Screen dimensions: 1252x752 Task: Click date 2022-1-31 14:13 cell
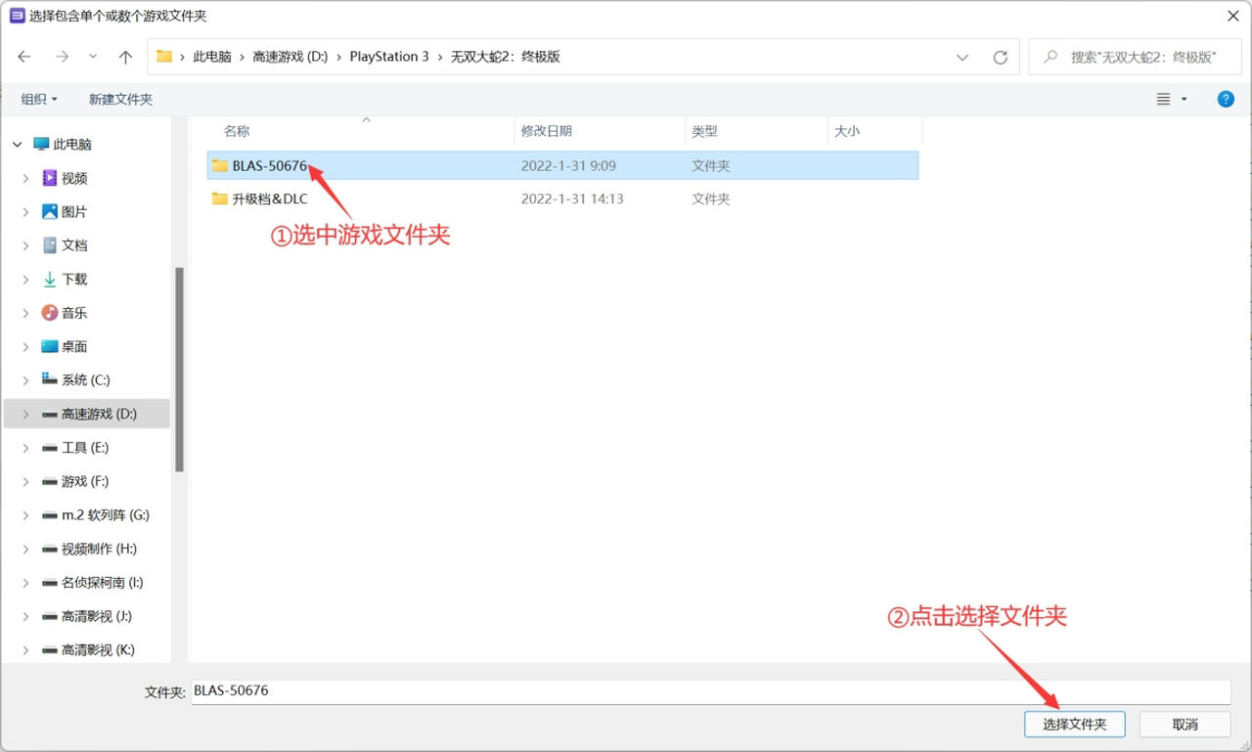click(x=572, y=199)
